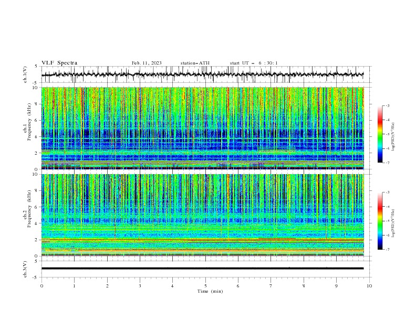Image resolution: width=416 pixels, height=321 pixels.
Task: Click time axis tick label "1"
Action: point(74,286)
